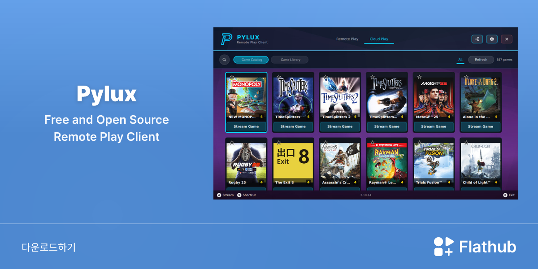The height and width of the screenshot is (269, 538).
Task: Open settings via the gear icon
Action: click(492, 39)
